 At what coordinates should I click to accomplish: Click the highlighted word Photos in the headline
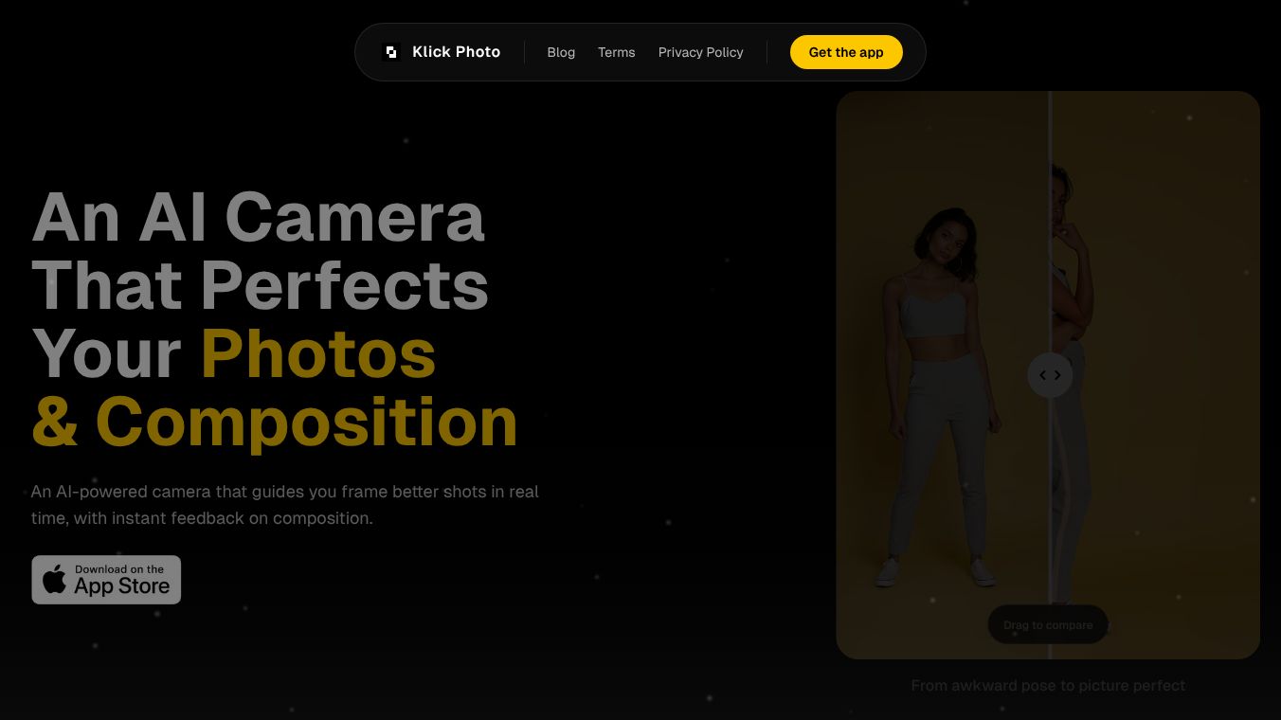(x=318, y=353)
